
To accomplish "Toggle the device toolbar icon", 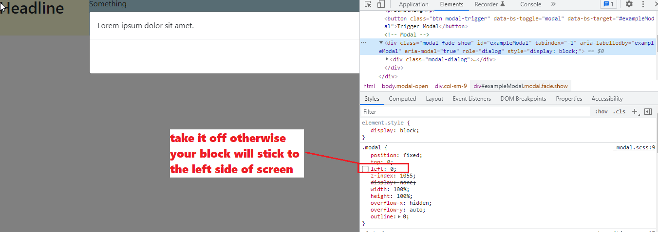I will point(381,4).
